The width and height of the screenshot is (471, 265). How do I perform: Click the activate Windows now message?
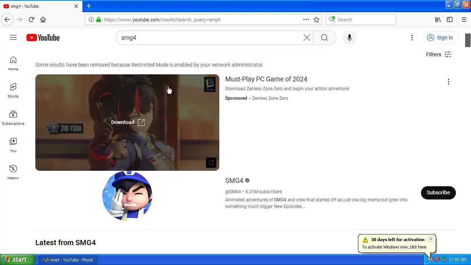coord(394,247)
